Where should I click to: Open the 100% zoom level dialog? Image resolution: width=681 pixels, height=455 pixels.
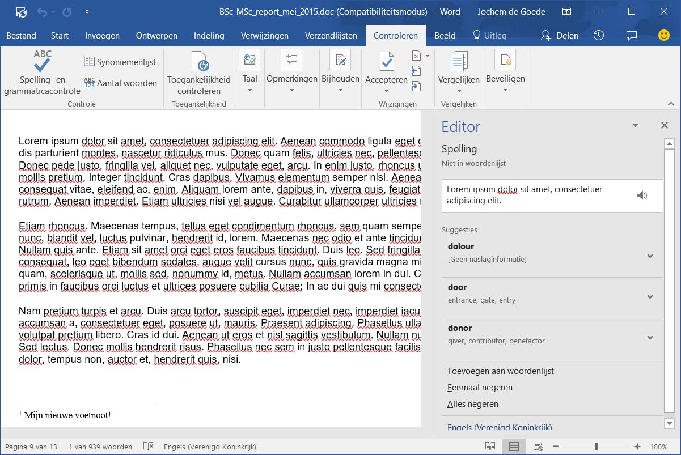point(658,447)
